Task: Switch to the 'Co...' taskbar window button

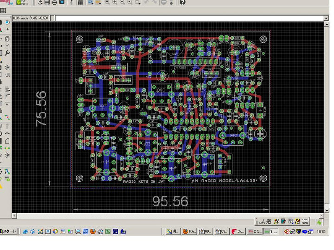Action: (x=238, y=231)
